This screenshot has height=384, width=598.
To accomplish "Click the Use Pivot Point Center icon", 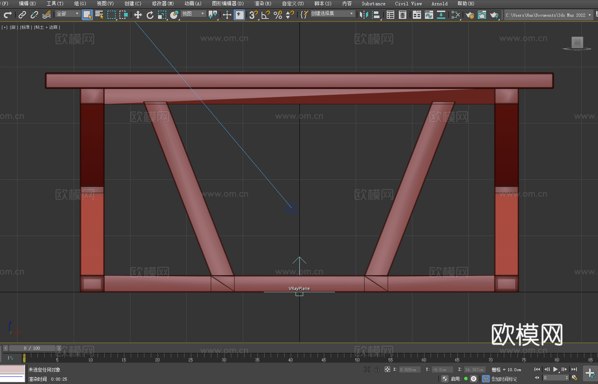I will (x=213, y=15).
